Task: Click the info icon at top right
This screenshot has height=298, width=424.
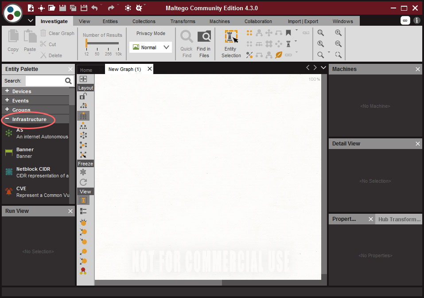Action: point(417,20)
